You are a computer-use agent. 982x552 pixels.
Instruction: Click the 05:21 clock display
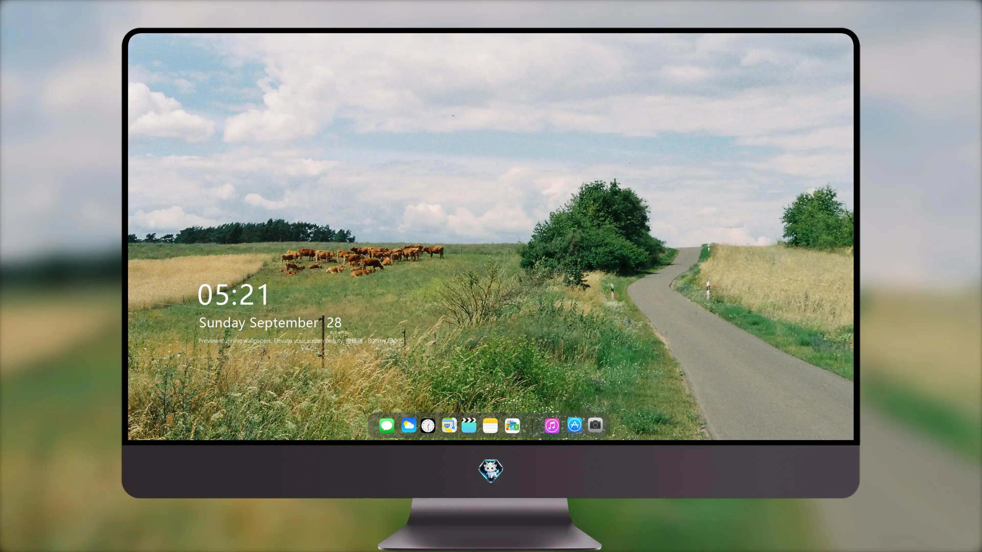coord(233,295)
